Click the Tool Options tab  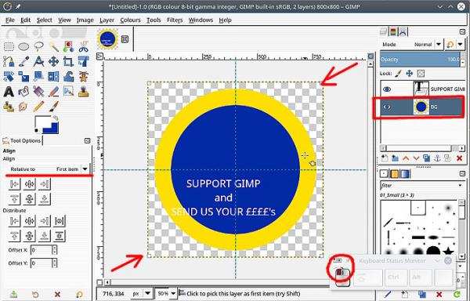click(x=22, y=140)
